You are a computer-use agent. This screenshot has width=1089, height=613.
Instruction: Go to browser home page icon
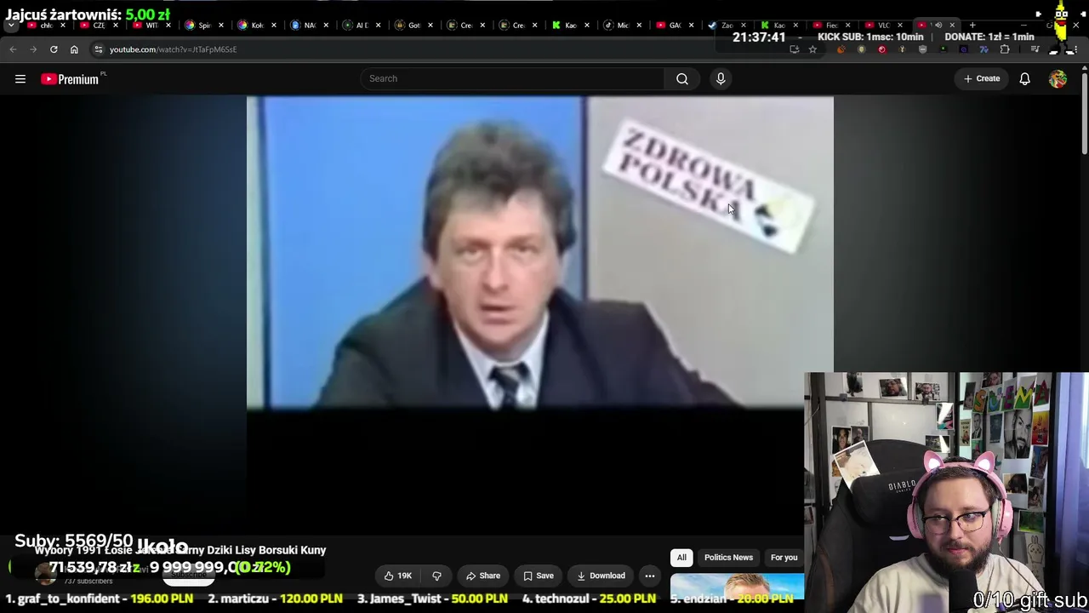pyautogui.click(x=74, y=49)
